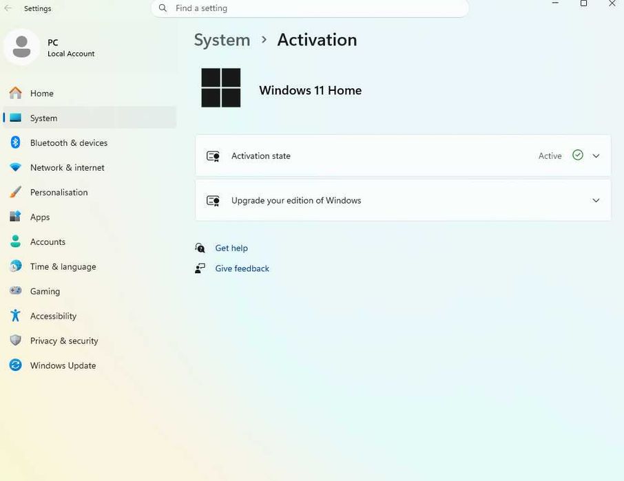Click the PC account name

(52, 43)
